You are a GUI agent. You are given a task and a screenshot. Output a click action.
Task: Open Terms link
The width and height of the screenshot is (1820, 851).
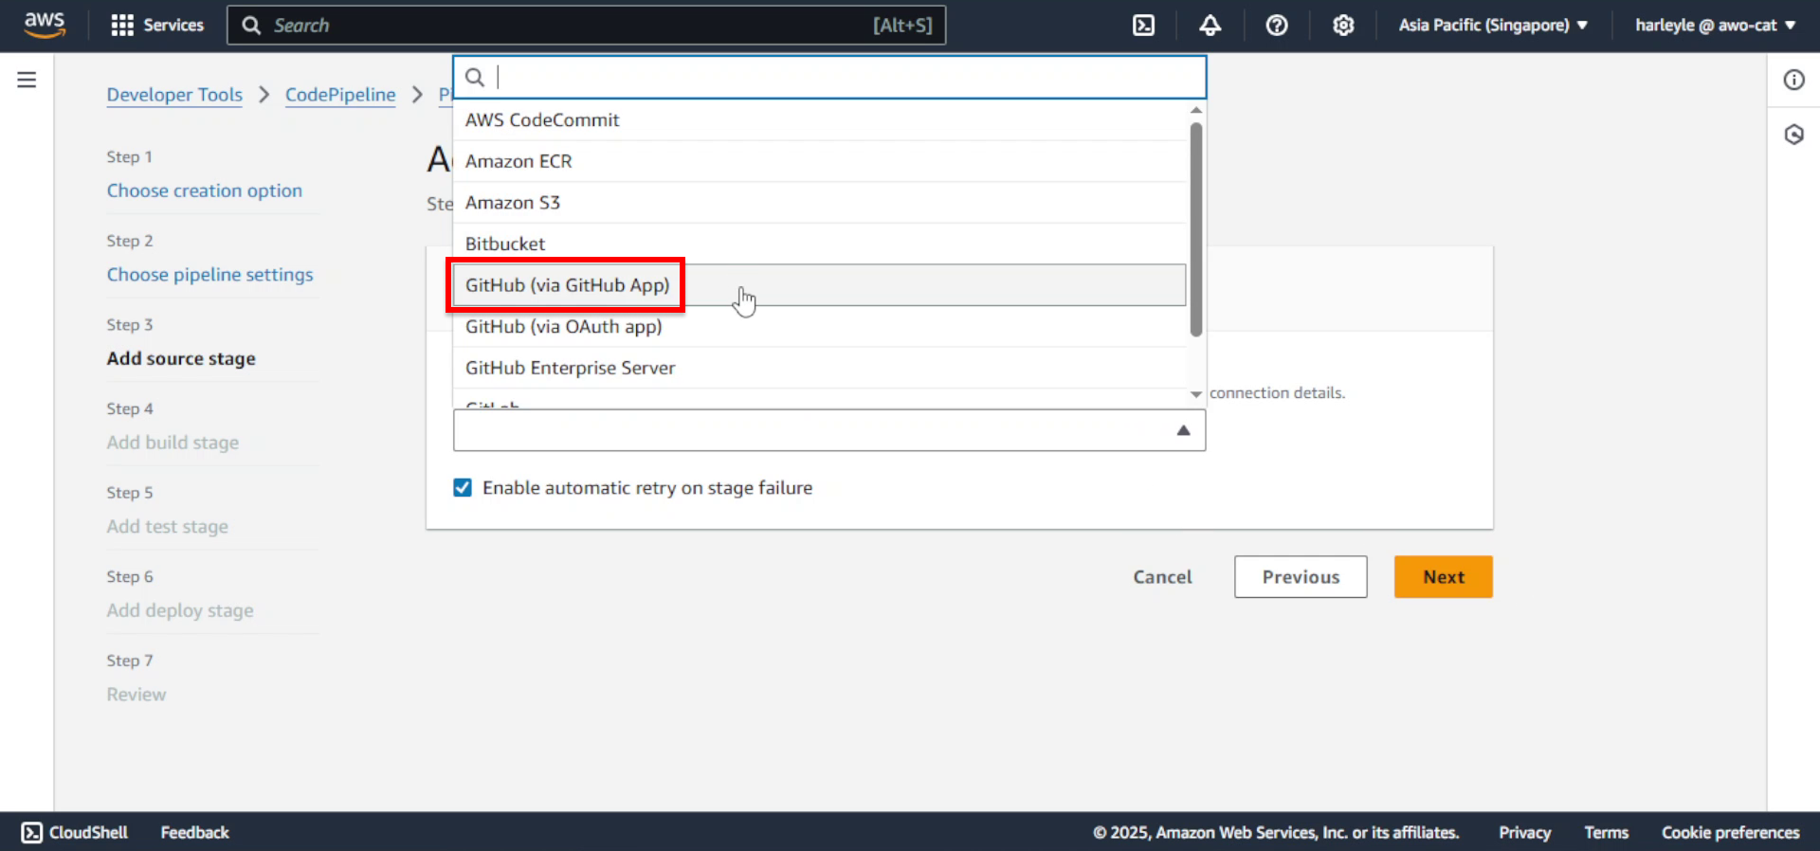(1606, 832)
